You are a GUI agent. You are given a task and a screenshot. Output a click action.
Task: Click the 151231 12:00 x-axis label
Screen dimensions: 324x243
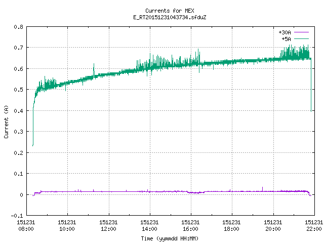[108, 225]
